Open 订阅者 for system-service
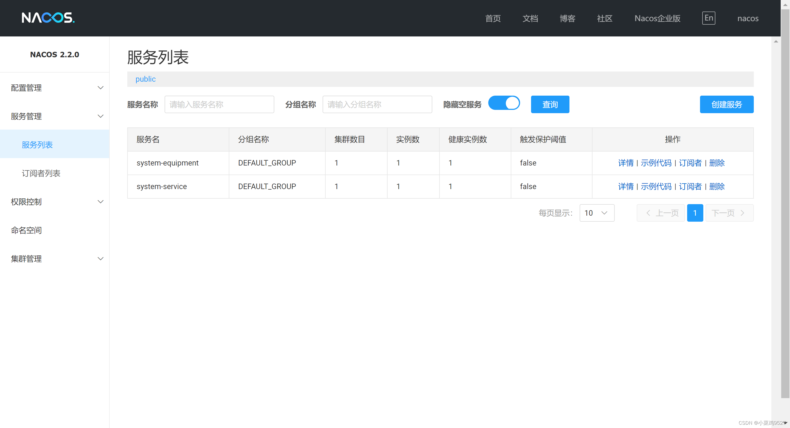 (x=690, y=187)
